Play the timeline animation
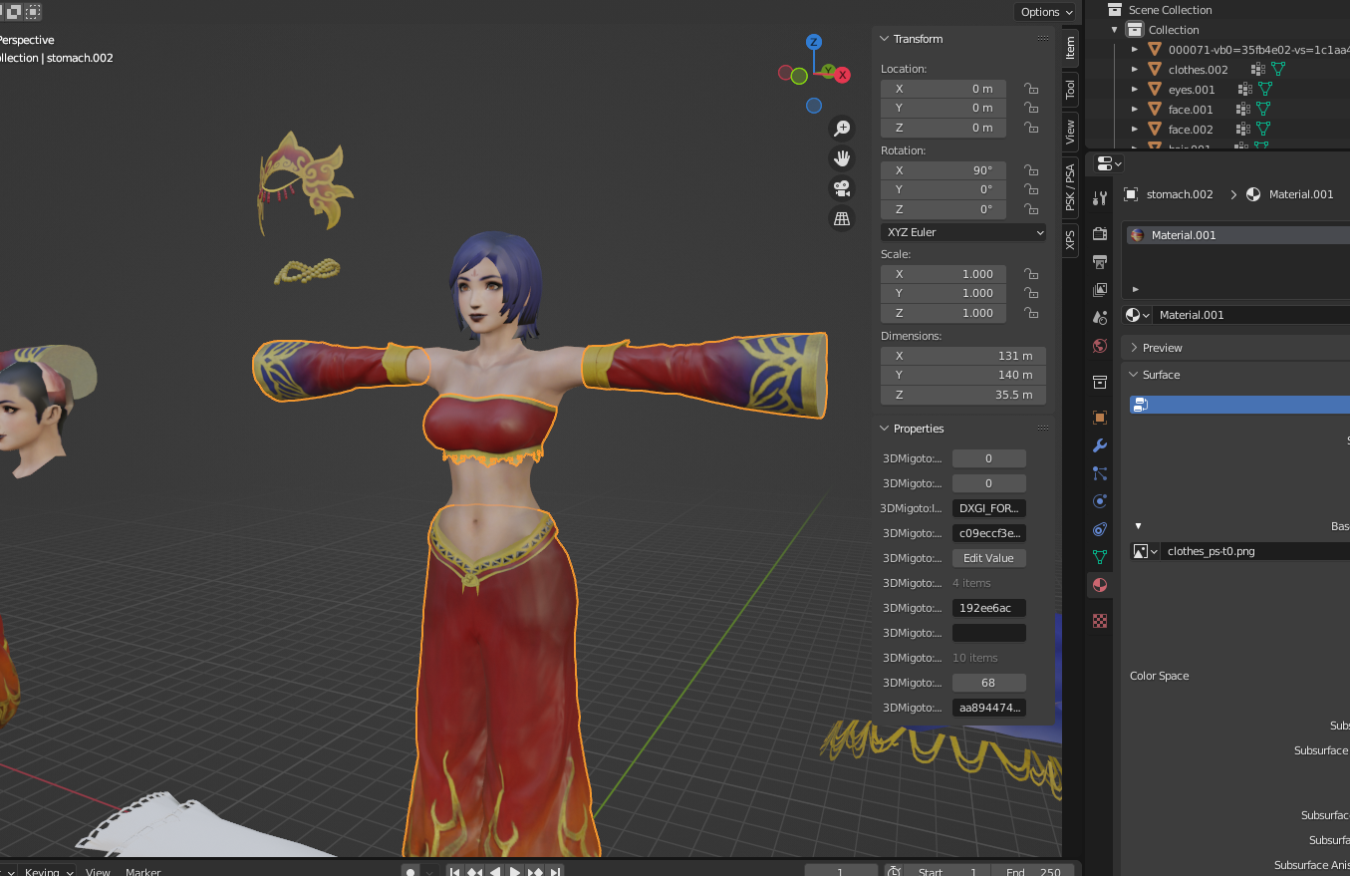Screen dimensions: 1350x876 point(515,871)
